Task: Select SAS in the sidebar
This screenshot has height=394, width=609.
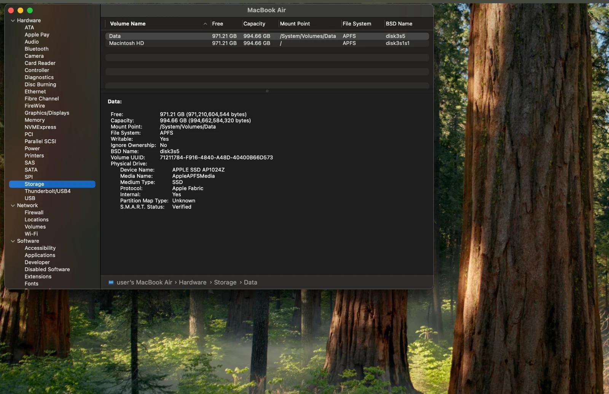Action: click(x=30, y=163)
